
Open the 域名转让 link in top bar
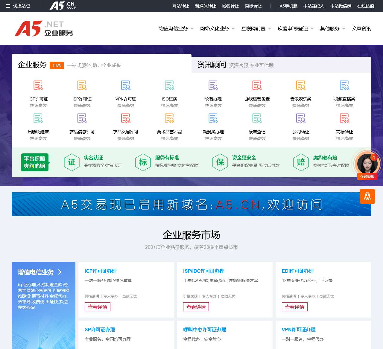[x=230, y=6]
